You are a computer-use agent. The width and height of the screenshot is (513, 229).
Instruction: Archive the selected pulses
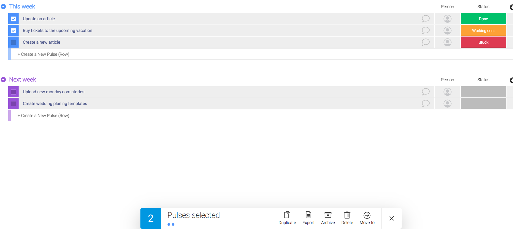(328, 218)
